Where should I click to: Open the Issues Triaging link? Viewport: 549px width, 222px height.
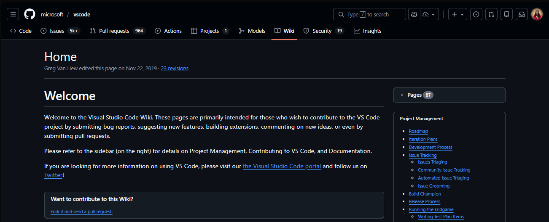pyautogui.click(x=433, y=162)
